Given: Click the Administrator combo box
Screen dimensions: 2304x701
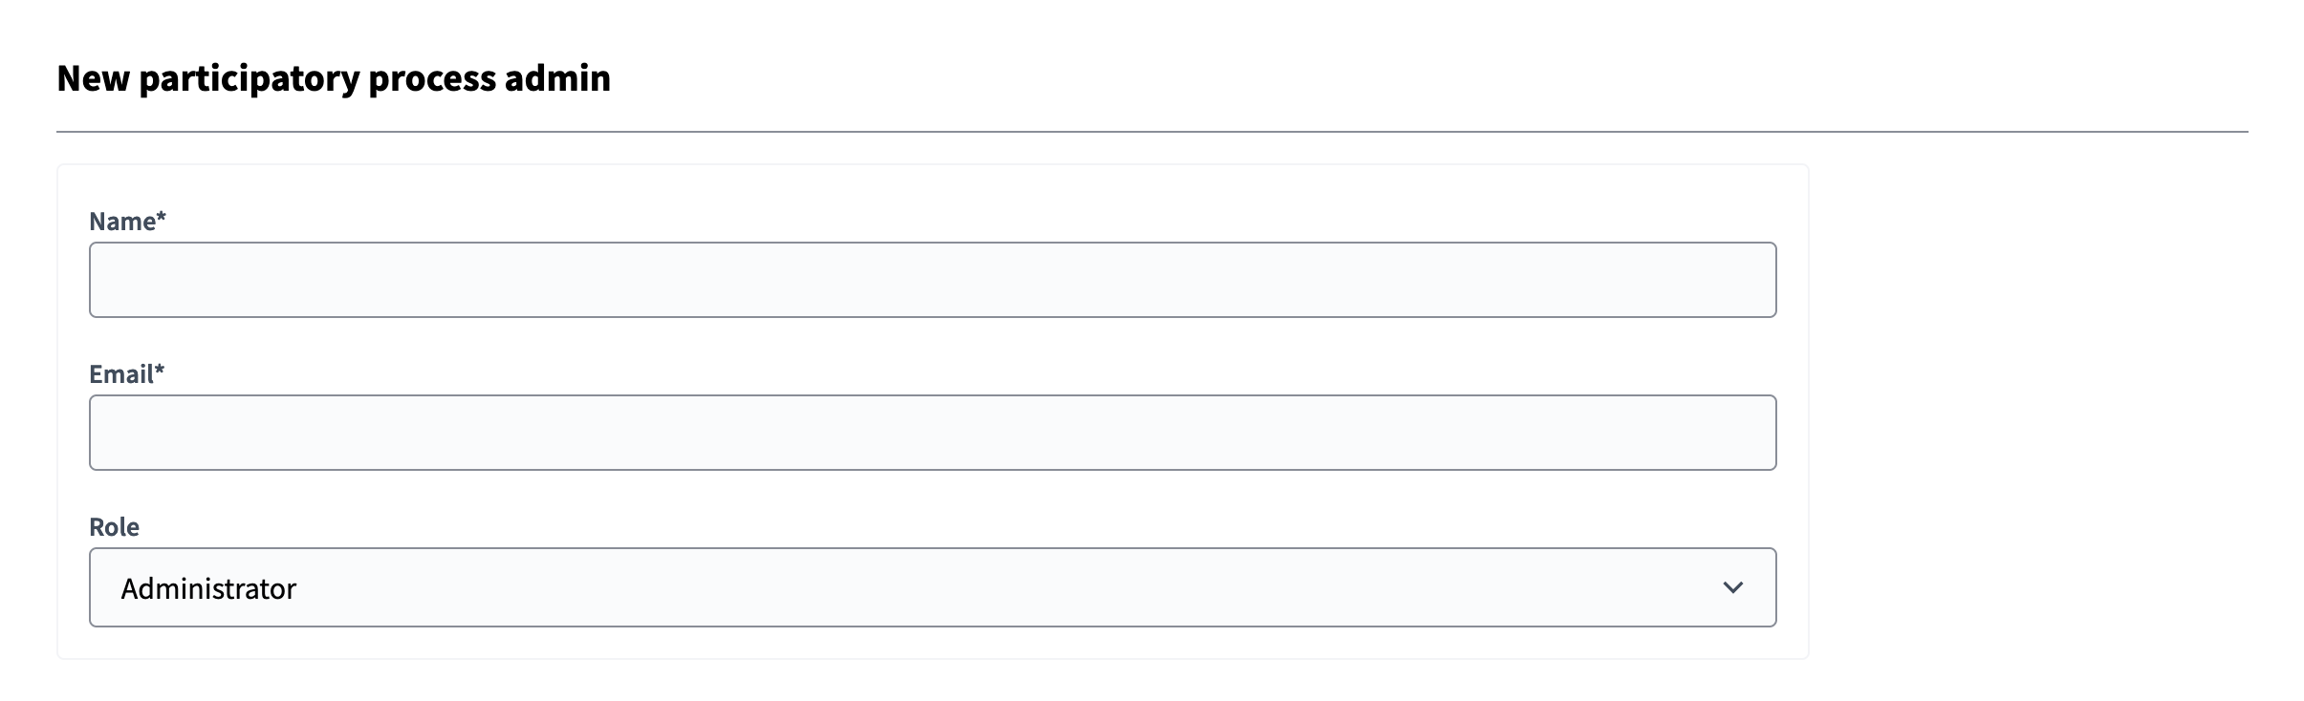Looking at the screenshot, I should click(932, 587).
